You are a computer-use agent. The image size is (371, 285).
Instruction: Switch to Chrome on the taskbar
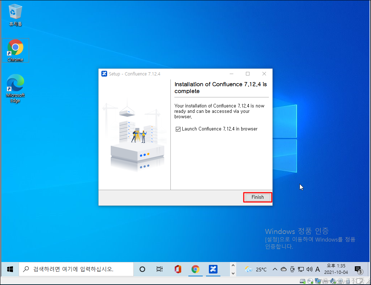click(x=196, y=269)
